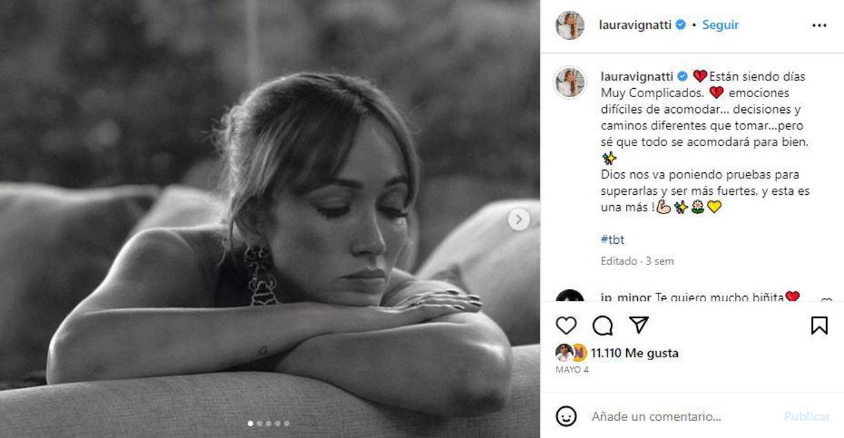Like the post via heart icon
The width and height of the screenshot is (844, 438).
(567, 326)
